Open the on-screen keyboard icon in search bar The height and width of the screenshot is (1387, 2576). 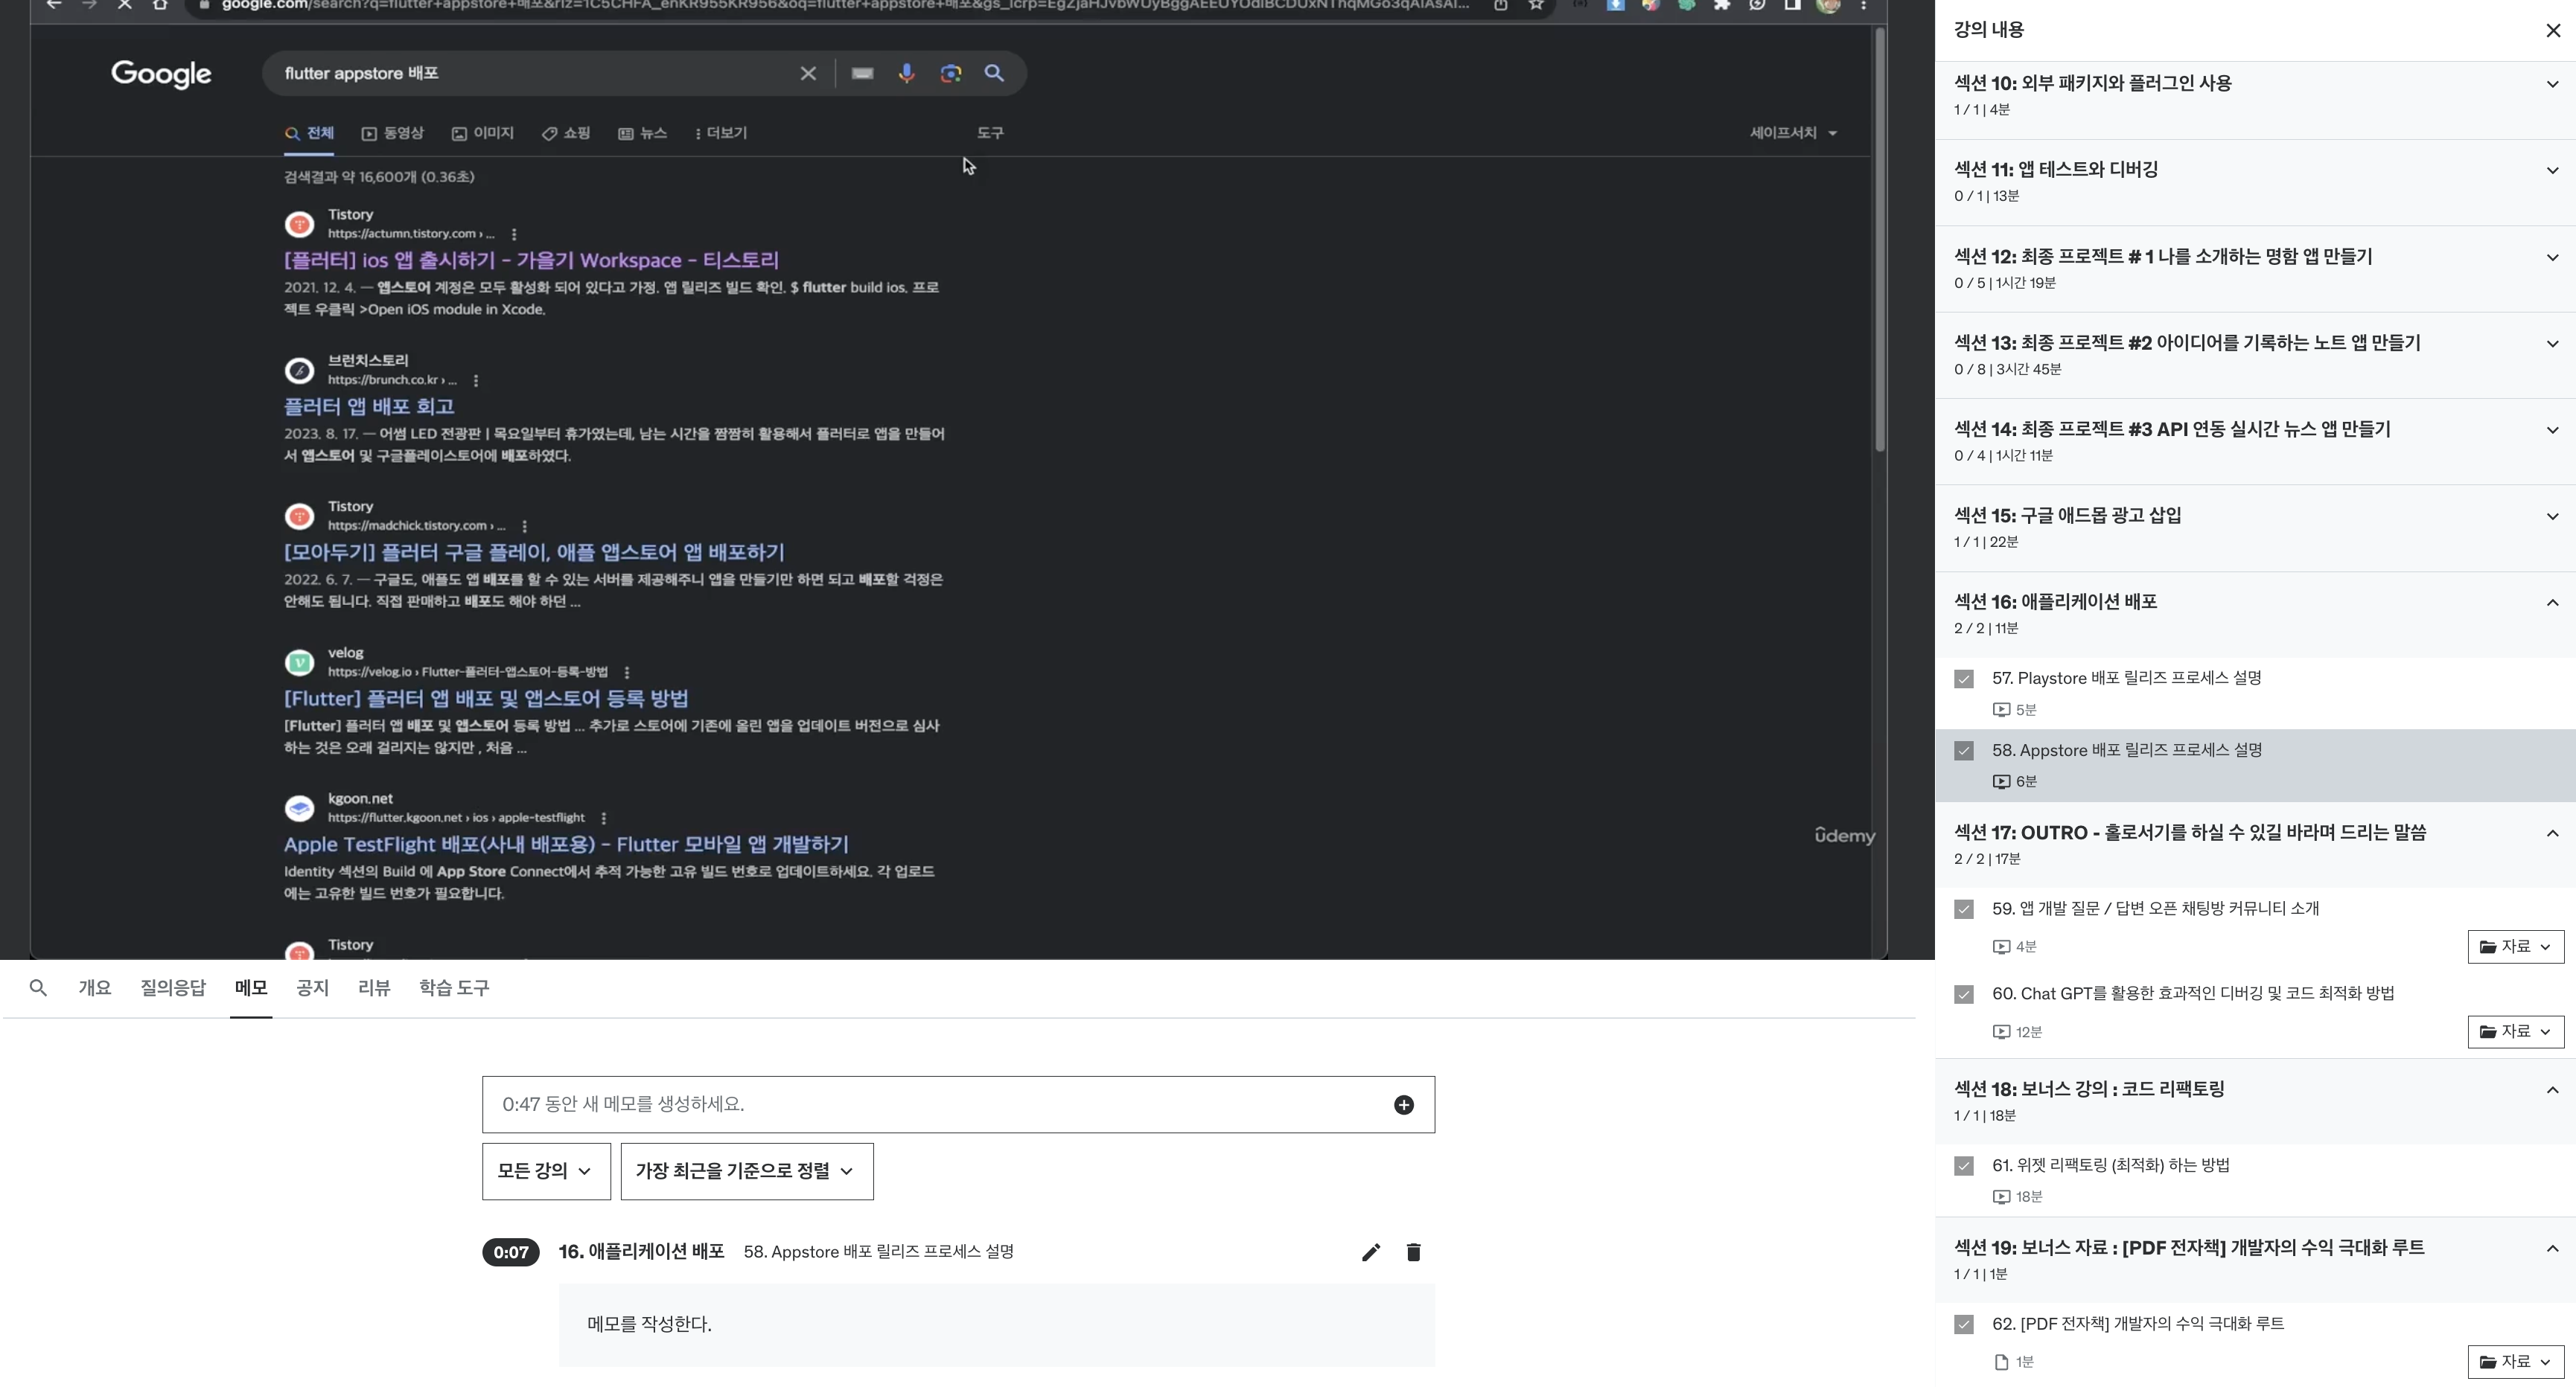click(862, 73)
